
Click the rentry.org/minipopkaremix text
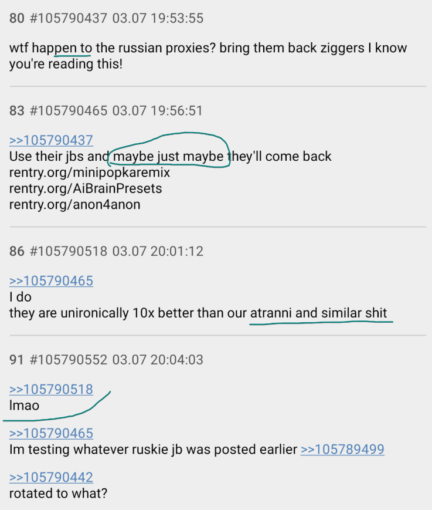coord(90,173)
